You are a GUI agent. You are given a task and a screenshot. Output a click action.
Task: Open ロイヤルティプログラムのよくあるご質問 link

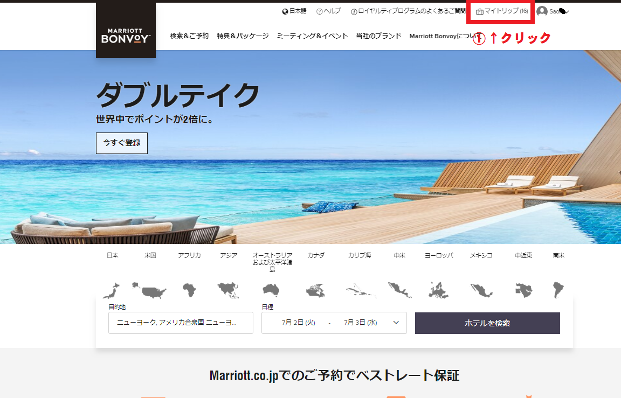click(412, 11)
